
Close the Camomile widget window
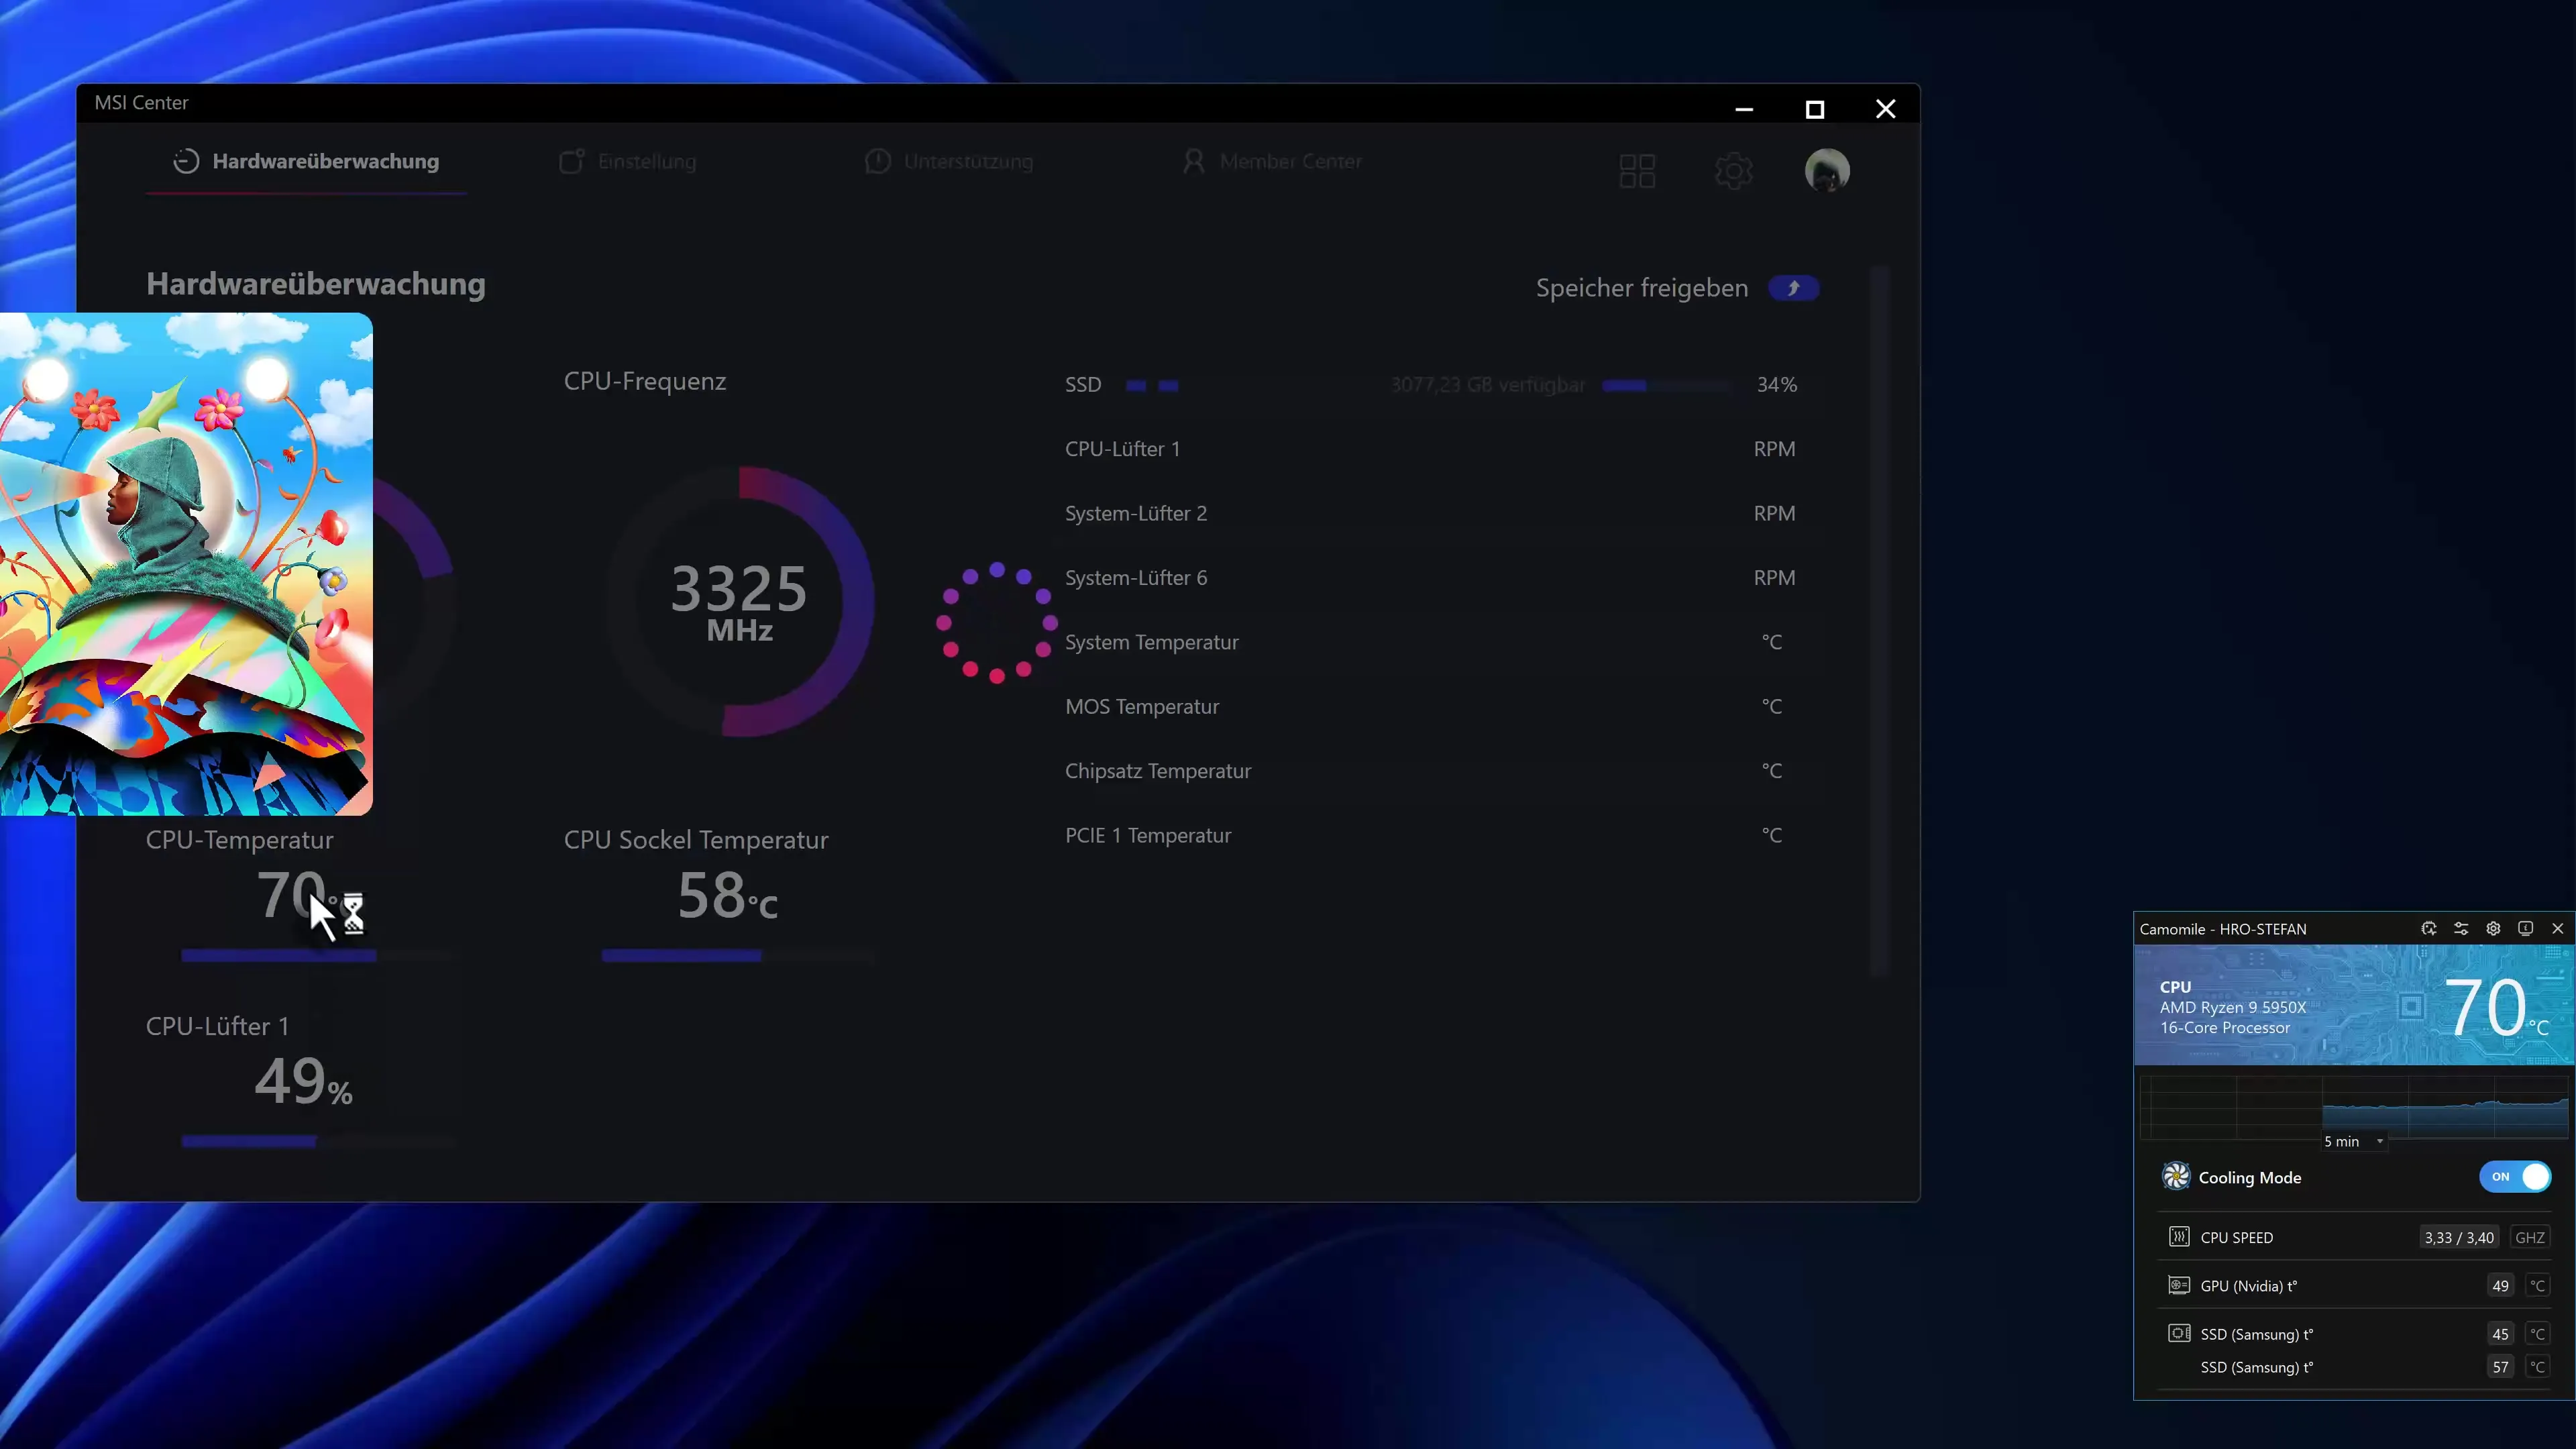coord(2557,928)
